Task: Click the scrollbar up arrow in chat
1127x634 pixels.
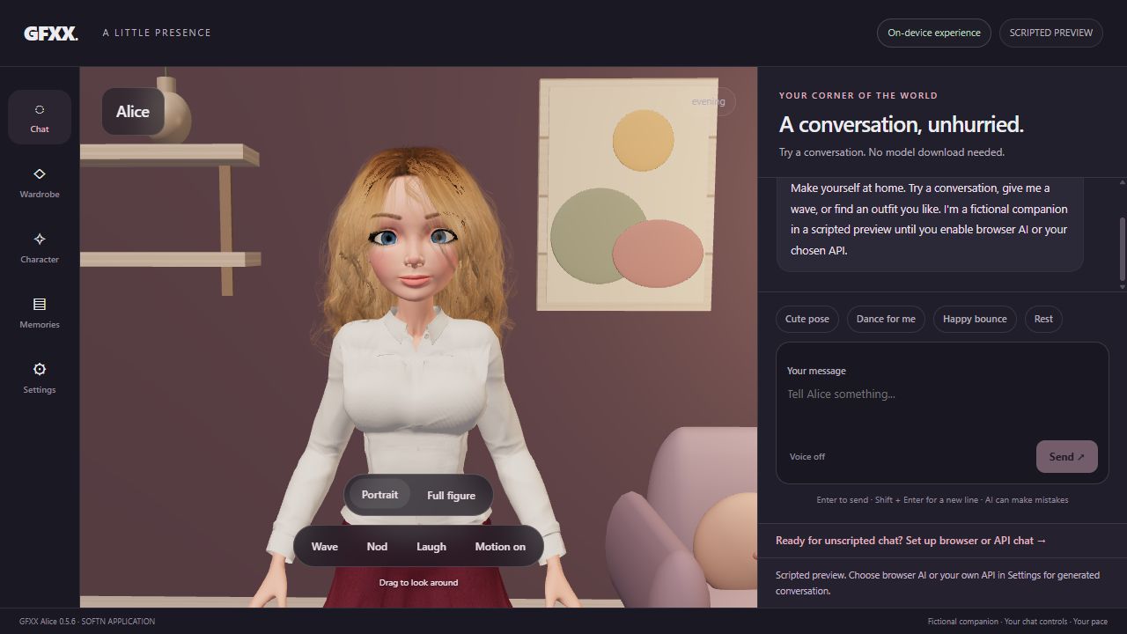Action: (1122, 182)
